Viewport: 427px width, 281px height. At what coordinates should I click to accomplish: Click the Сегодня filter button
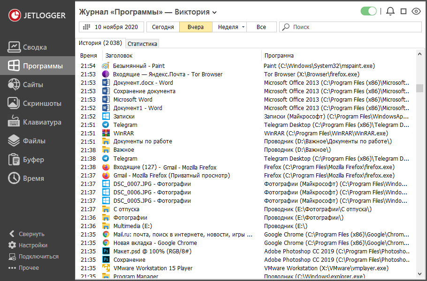pyautogui.click(x=163, y=27)
